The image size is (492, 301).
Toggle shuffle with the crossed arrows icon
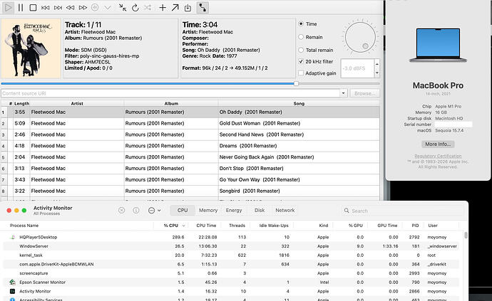coord(148,8)
